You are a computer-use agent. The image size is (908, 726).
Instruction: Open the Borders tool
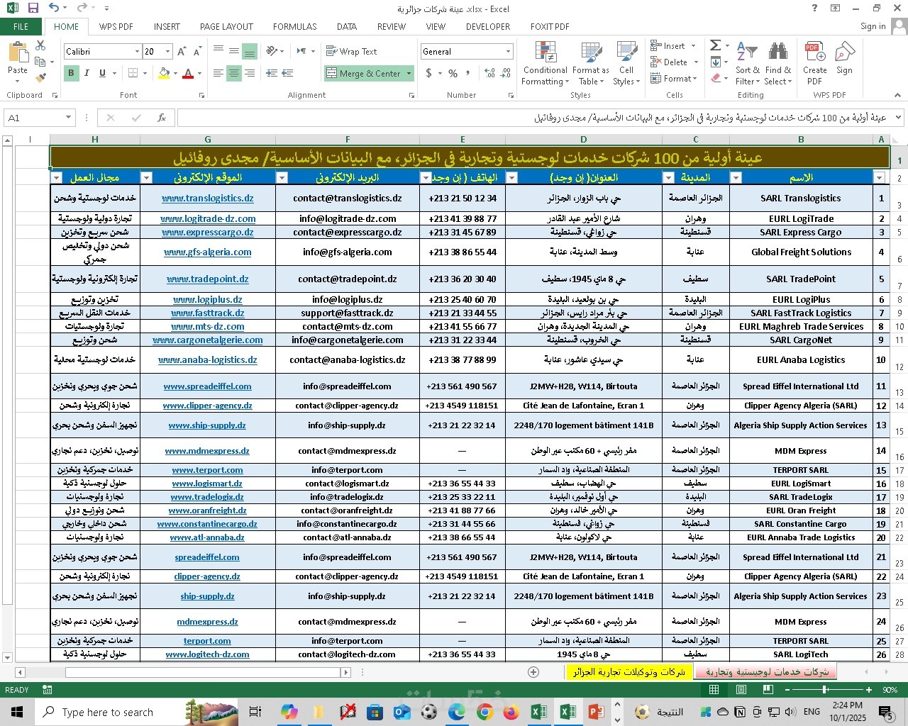[x=133, y=73]
